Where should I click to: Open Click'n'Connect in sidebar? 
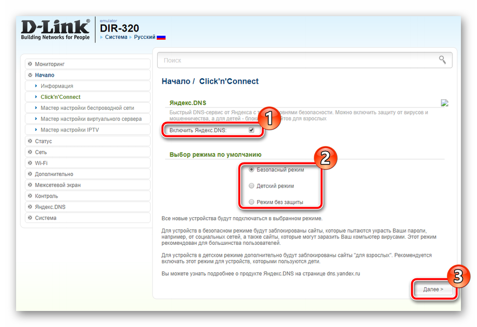87,97
